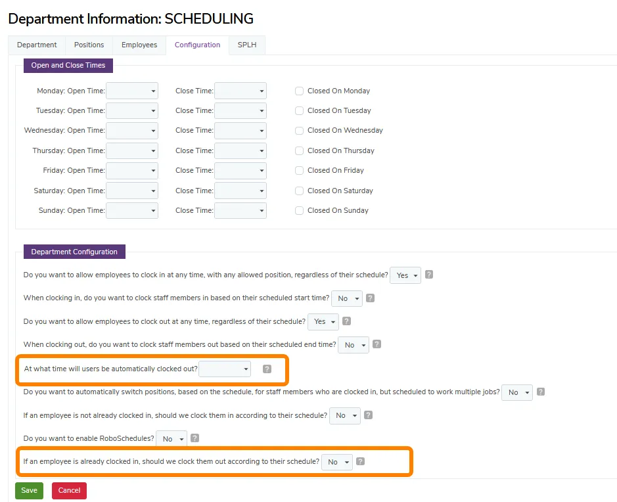This screenshot has width=617, height=502.
Task: Open help icon for clock out at any time question
Action: [347, 321]
